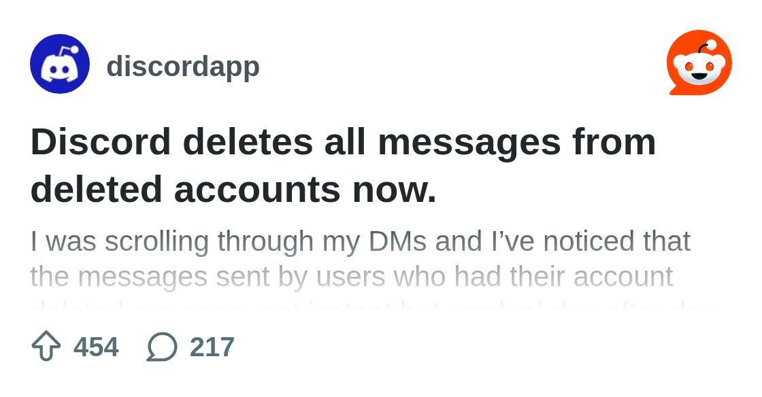
Task: Open the Reddit Snoo logo
Action: point(699,63)
